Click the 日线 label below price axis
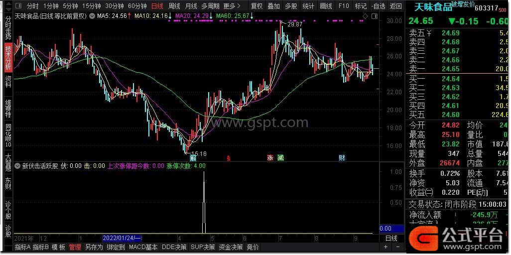Screen dimensions: 511x255 pyautogui.click(x=391, y=239)
